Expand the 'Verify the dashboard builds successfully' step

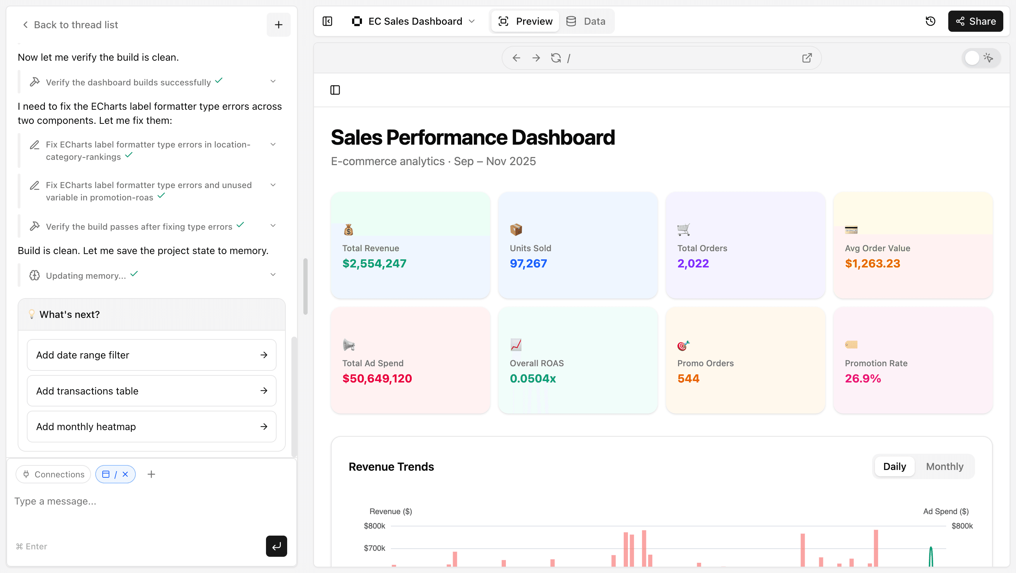(x=273, y=81)
